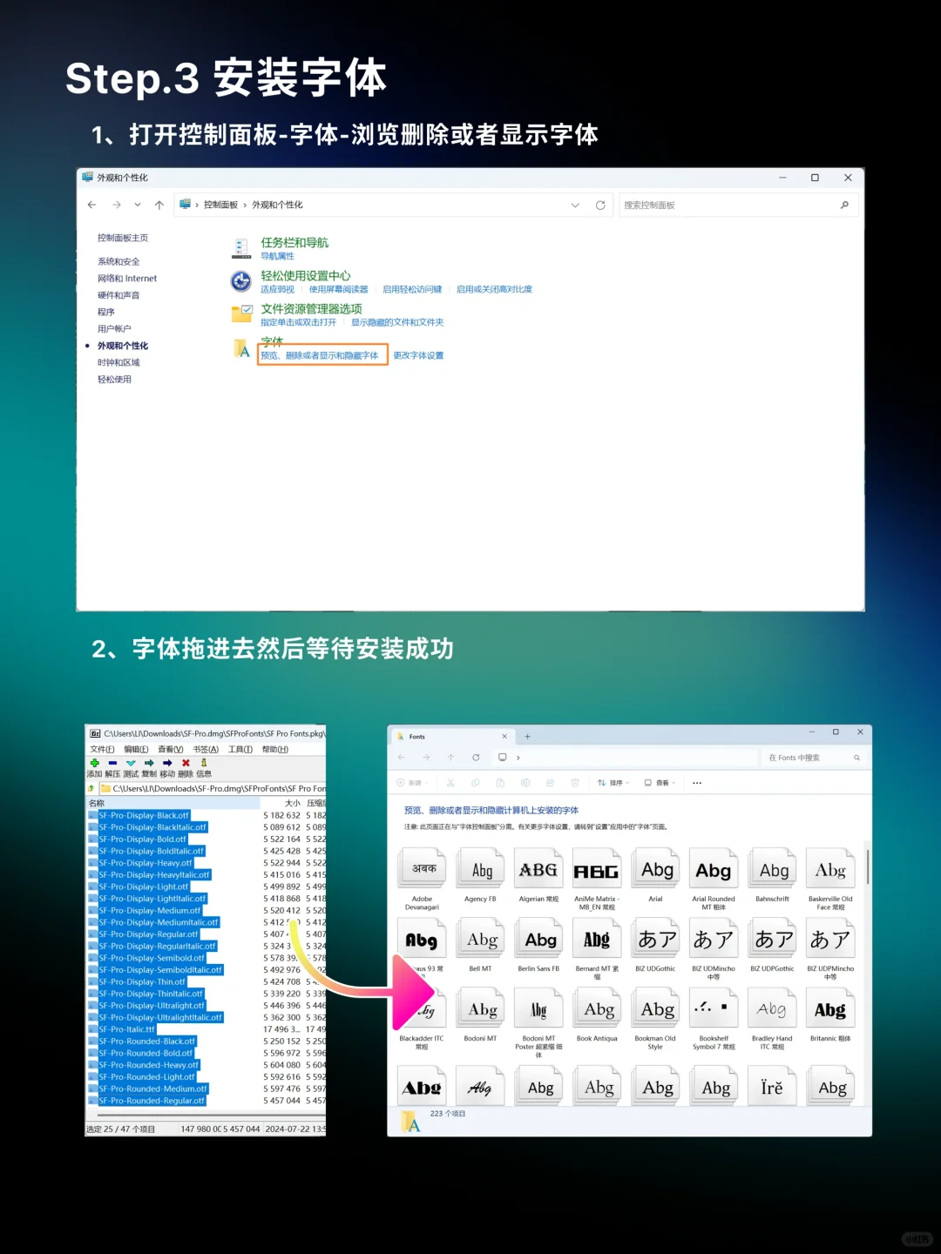This screenshot has height=1254, width=941.
Task: Open the Arial font thumbnail
Action: click(x=655, y=868)
